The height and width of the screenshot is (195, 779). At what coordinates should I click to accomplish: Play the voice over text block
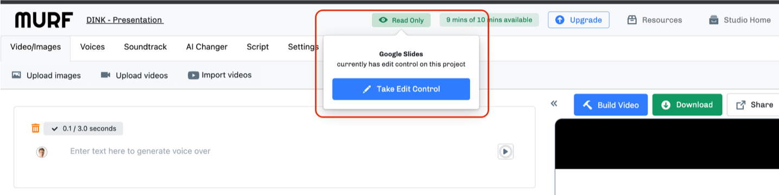(x=505, y=152)
